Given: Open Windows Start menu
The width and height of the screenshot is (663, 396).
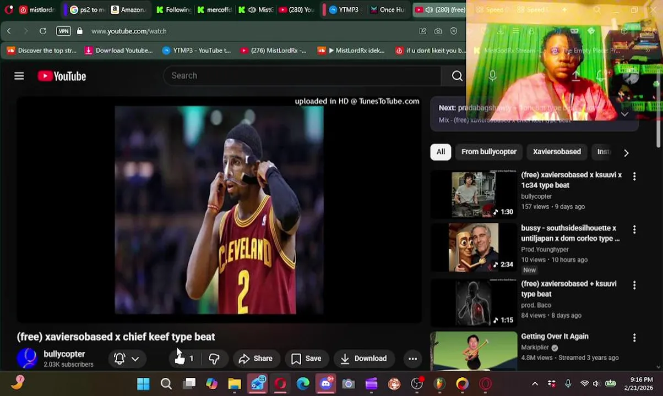Looking at the screenshot, I should point(143,384).
